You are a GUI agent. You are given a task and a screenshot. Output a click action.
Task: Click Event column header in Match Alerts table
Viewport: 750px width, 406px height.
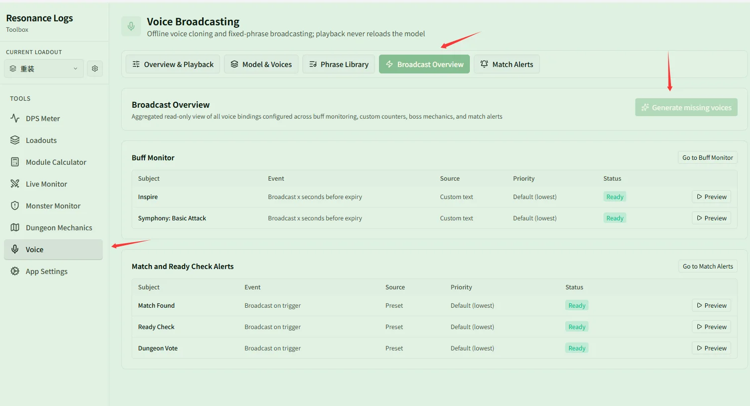tap(252, 287)
